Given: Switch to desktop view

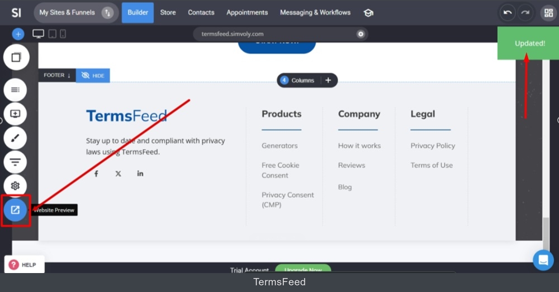Looking at the screenshot, I should (38, 34).
